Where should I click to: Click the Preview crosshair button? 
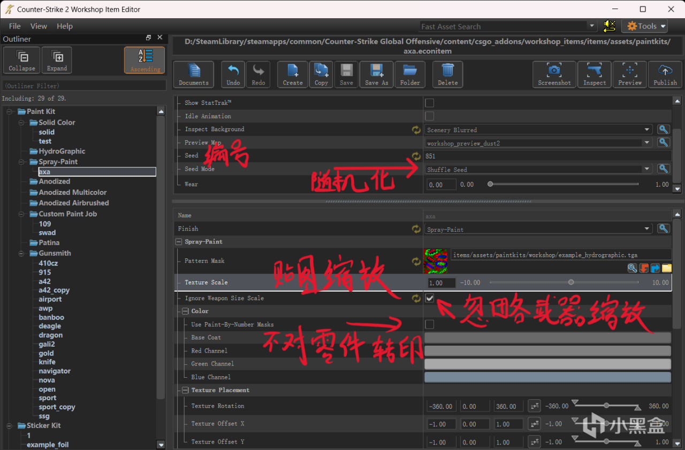[x=630, y=74]
